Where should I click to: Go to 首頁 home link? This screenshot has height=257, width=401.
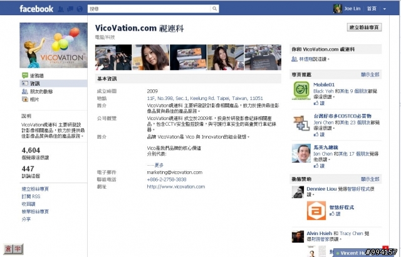(372, 9)
